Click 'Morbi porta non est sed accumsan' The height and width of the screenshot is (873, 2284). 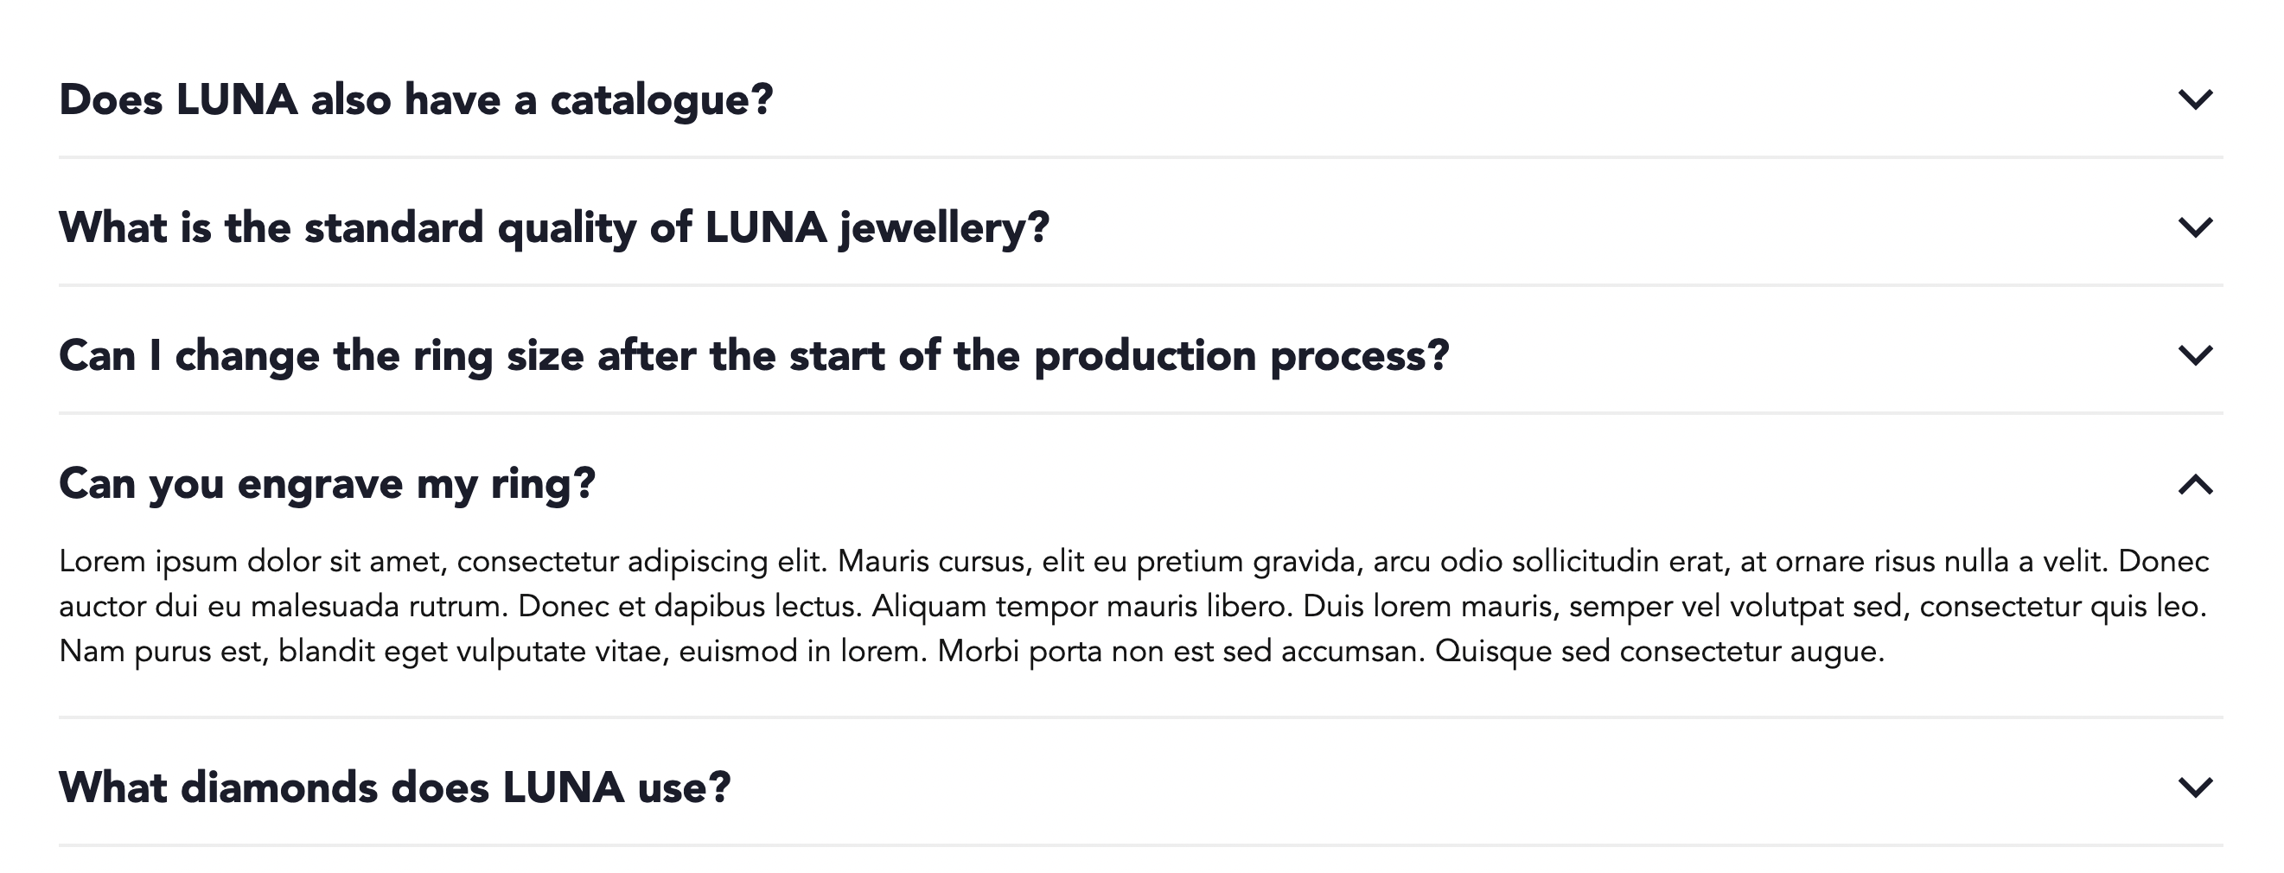coord(1181,652)
